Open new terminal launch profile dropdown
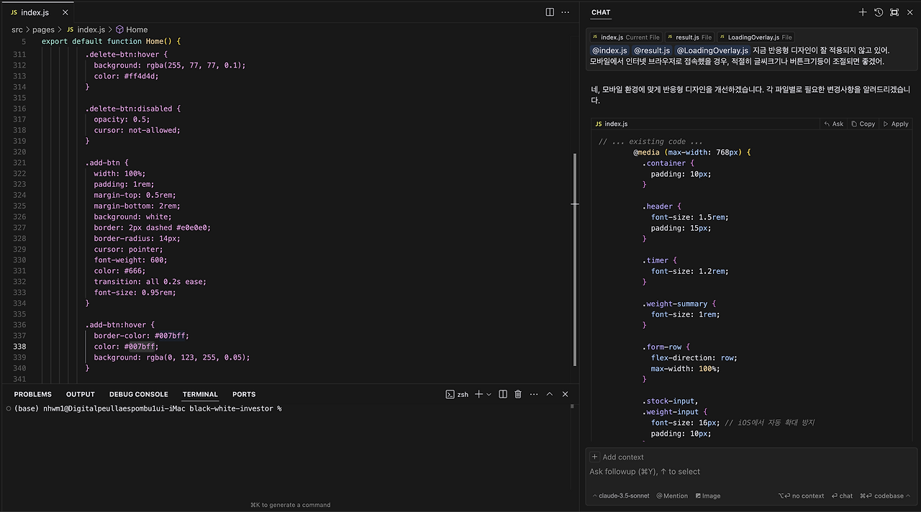The height and width of the screenshot is (512, 921). click(489, 394)
